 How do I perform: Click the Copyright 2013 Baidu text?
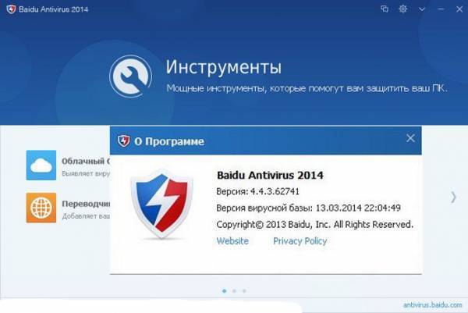pyautogui.click(x=315, y=224)
